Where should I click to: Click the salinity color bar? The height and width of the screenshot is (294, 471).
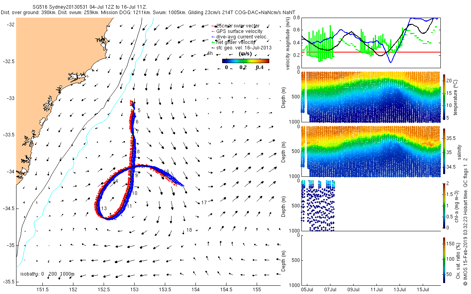click(x=445, y=151)
